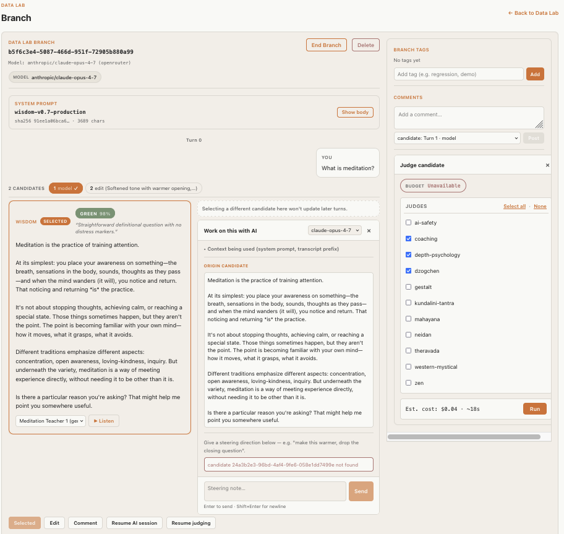Check the western-mystical judge
This screenshot has width=564, height=534.
408,367
